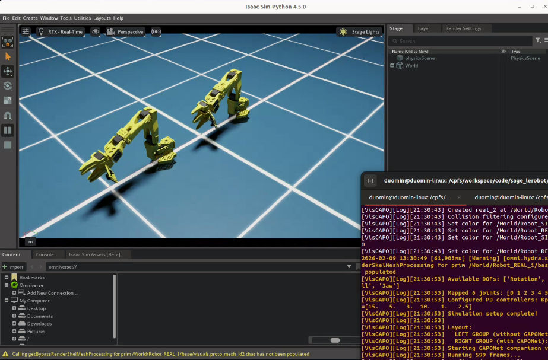The height and width of the screenshot is (360, 548).
Task: Choose the Rotate tool
Action: [x=8, y=86]
